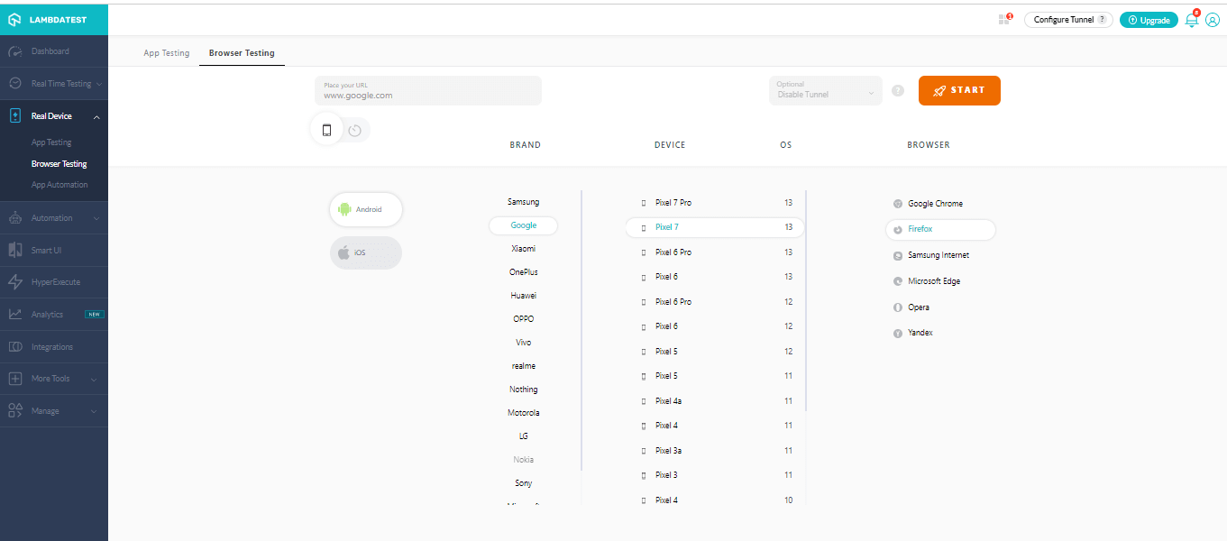Select the OPPO brand
Viewport: 1227px width, 541px height.
pyautogui.click(x=523, y=319)
